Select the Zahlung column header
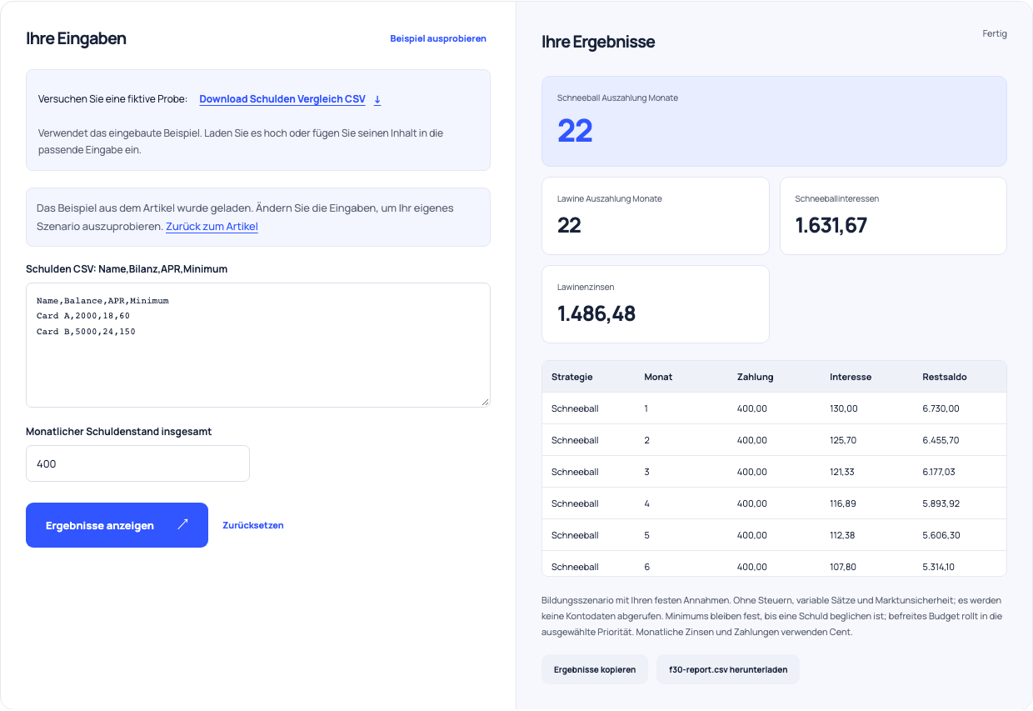 (x=756, y=377)
